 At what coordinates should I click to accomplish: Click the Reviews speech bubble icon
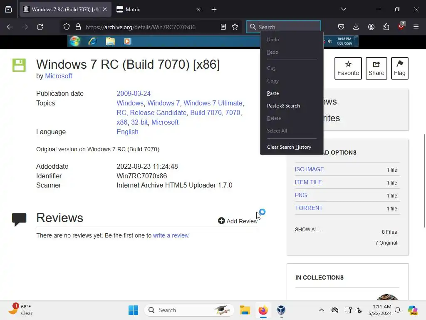click(x=19, y=219)
